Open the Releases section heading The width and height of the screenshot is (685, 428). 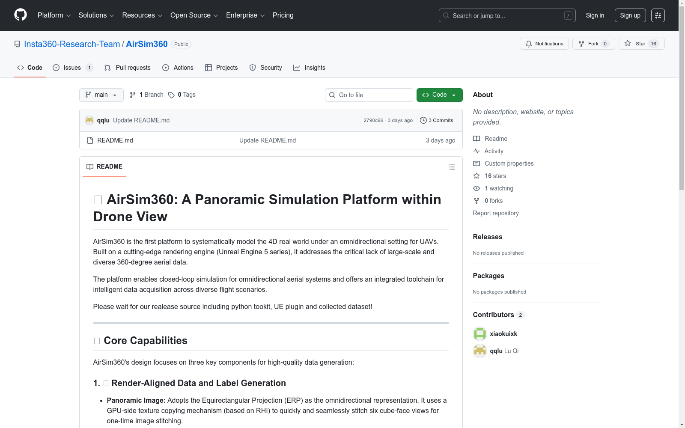[x=488, y=237]
